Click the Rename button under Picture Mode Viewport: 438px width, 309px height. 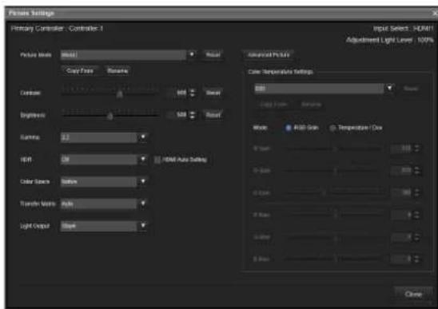point(117,71)
